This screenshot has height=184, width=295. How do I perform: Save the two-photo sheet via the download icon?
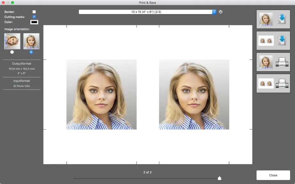click(282, 41)
